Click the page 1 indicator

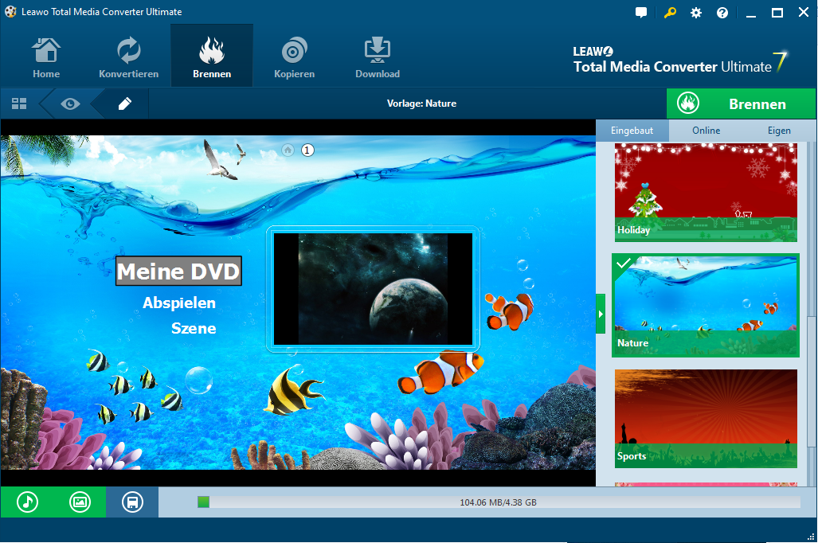tap(307, 150)
